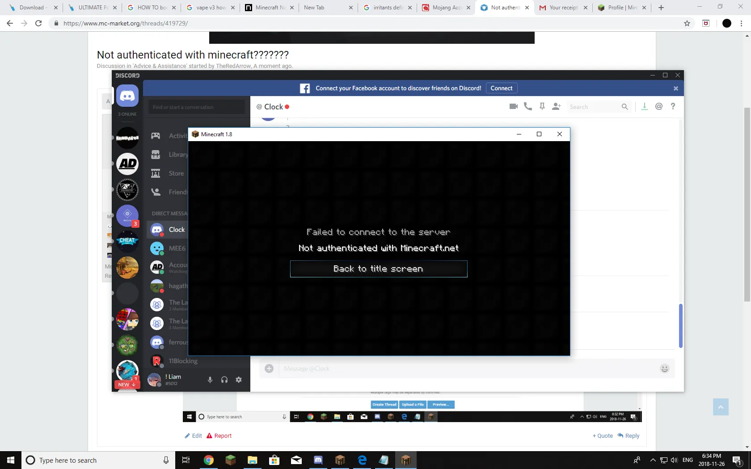
Task: Click Back to title screen button
Action: [378, 269]
